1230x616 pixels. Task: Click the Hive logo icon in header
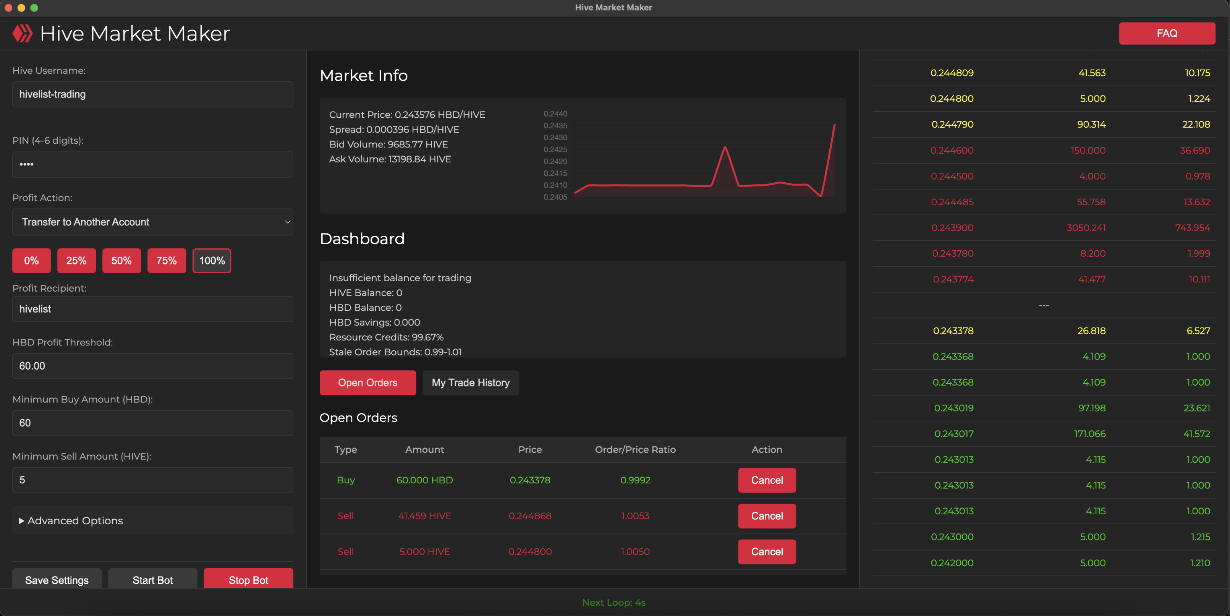pyautogui.click(x=23, y=33)
